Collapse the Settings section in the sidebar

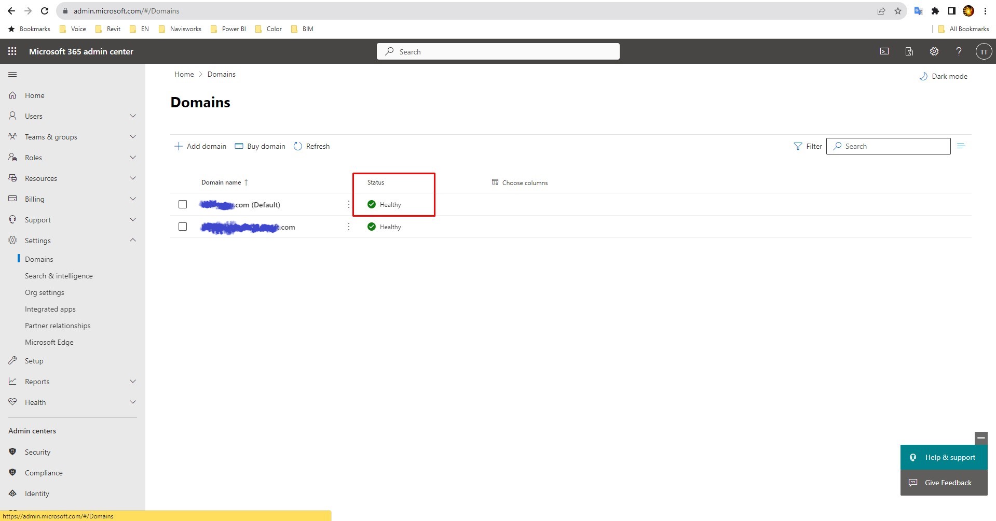tap(133, 240)
